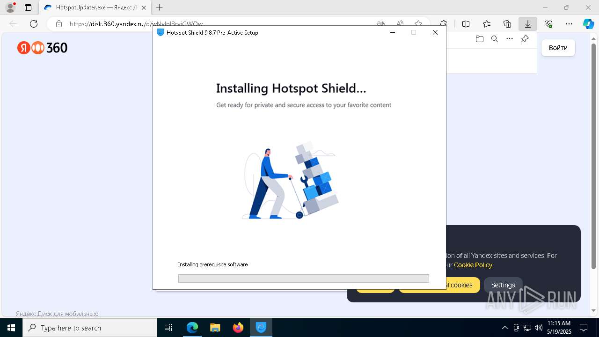The image size is (599, 337).
Task: Toggle Edge split screen view
Action: click(x=466, y=24)
